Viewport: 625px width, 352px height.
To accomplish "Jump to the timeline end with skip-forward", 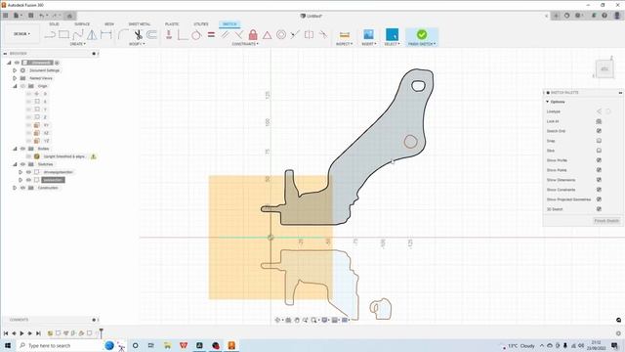I will [x=38, y=333].
